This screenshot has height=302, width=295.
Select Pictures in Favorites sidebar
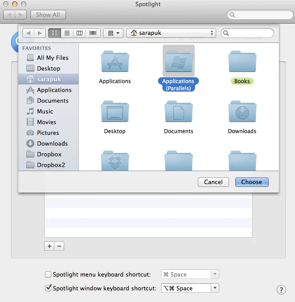tap(49, 133)
